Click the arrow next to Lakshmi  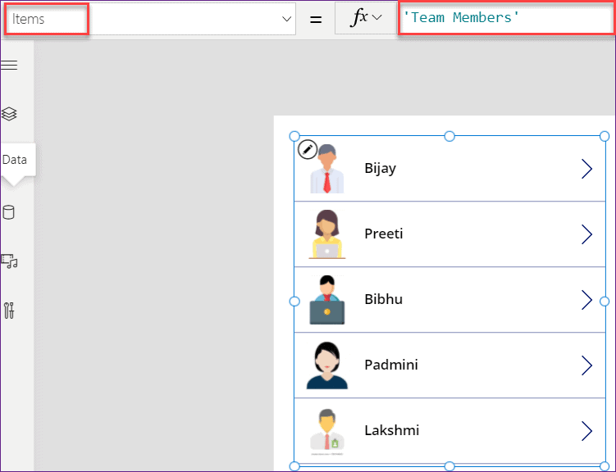pyautogui.click(x=586, y=431)
